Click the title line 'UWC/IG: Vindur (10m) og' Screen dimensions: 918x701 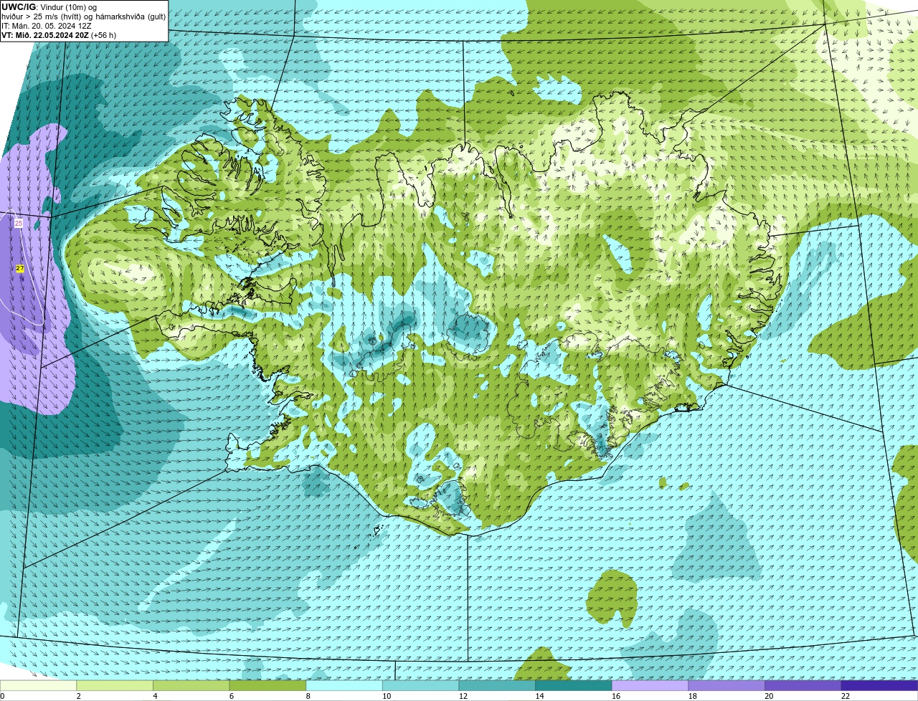tap(49, 7)
